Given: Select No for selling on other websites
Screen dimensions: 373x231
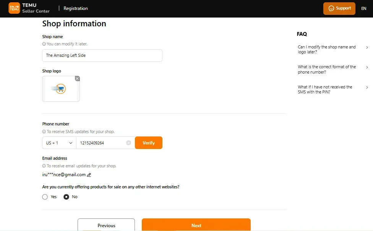Looking at the screenshot, I should pos(67,197).
